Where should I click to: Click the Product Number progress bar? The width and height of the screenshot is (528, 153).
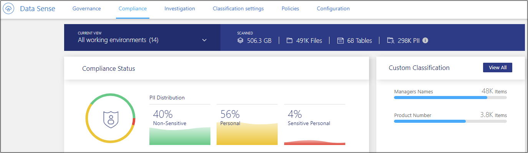450,121
